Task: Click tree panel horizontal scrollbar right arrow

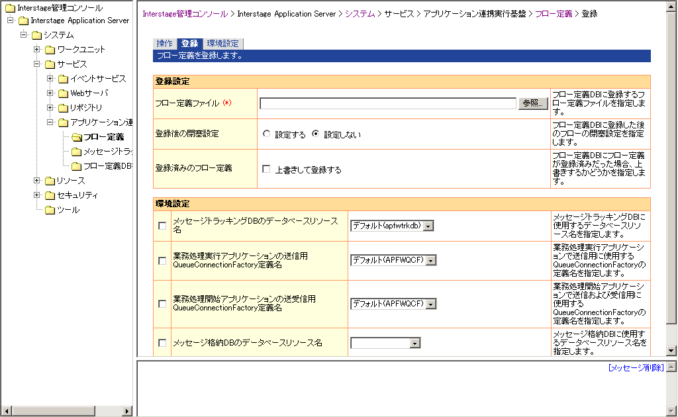Action: click(127, 411)
